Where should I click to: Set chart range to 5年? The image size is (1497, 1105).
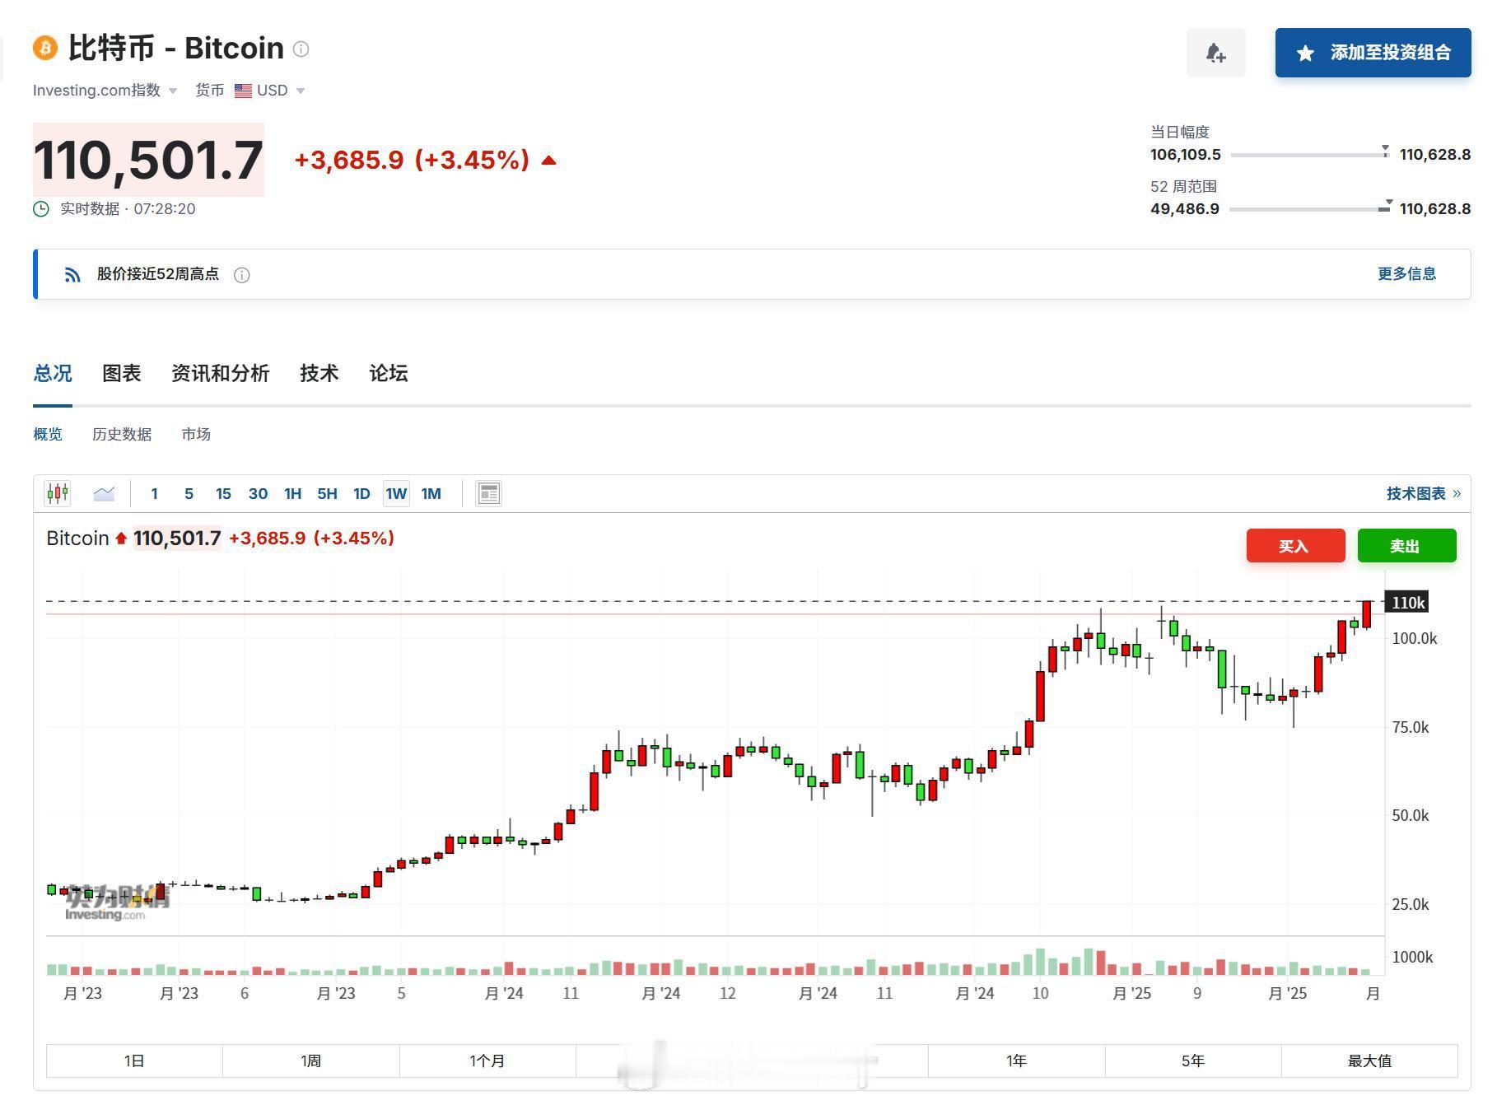coord(1193,1061)
